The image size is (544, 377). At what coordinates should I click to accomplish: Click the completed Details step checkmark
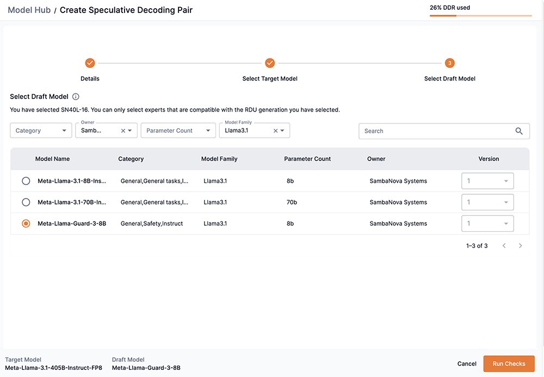(x=90, y=63)
